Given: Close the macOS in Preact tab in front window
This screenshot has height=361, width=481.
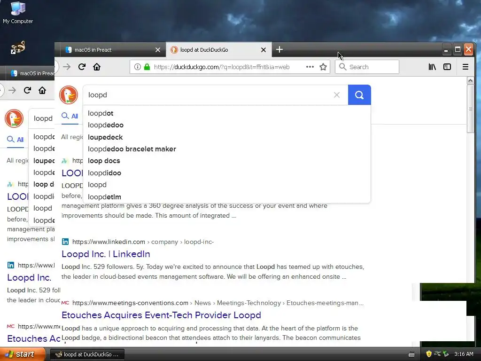Looking at the screenshot, I should (158, 50).
